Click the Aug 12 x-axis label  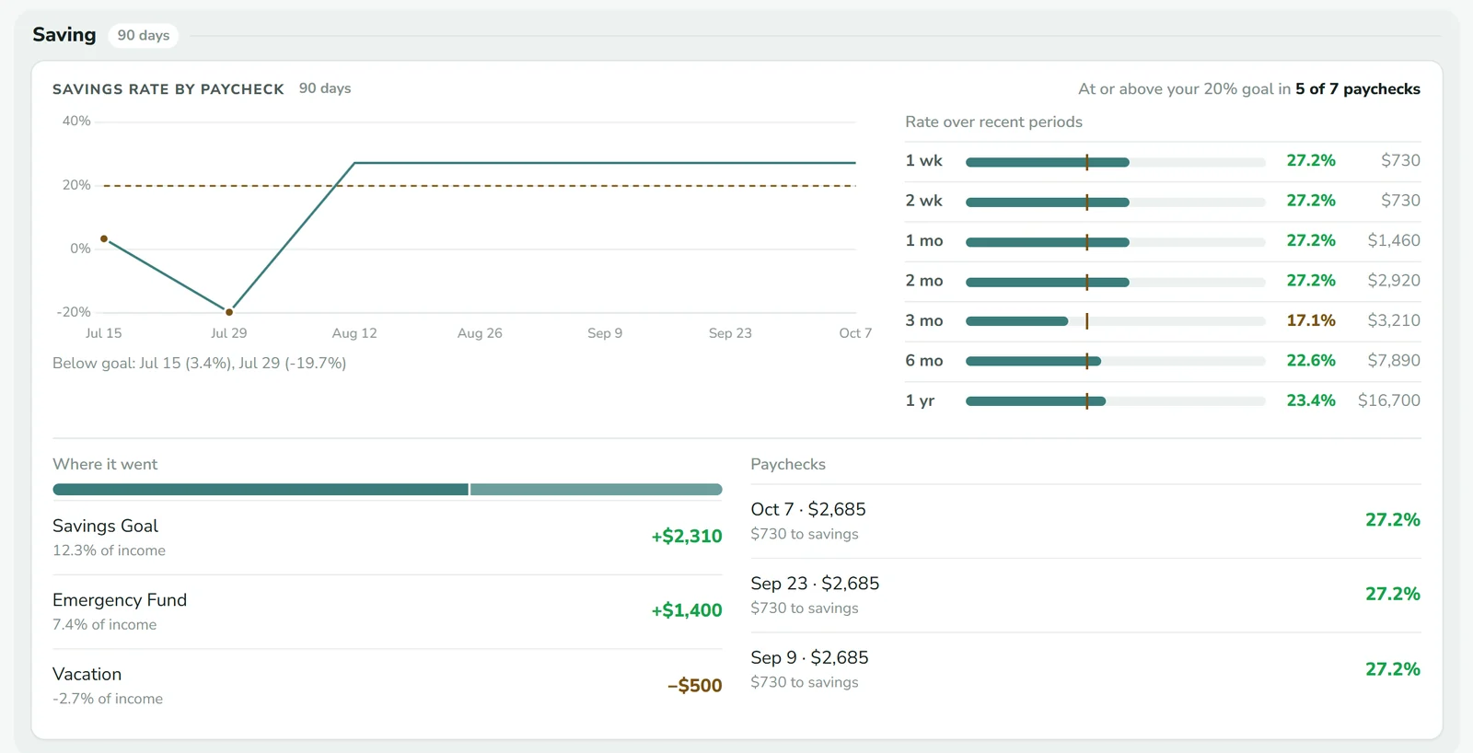354,333
